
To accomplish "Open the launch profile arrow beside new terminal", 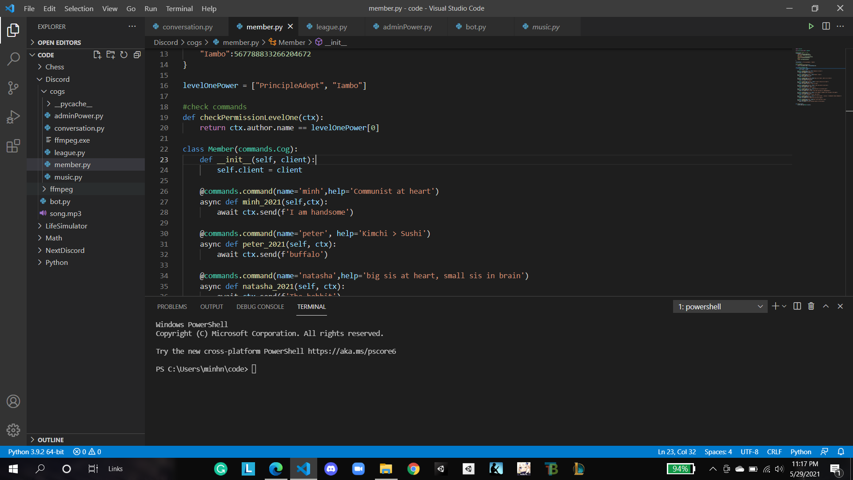I will click(x=784, y=306).
